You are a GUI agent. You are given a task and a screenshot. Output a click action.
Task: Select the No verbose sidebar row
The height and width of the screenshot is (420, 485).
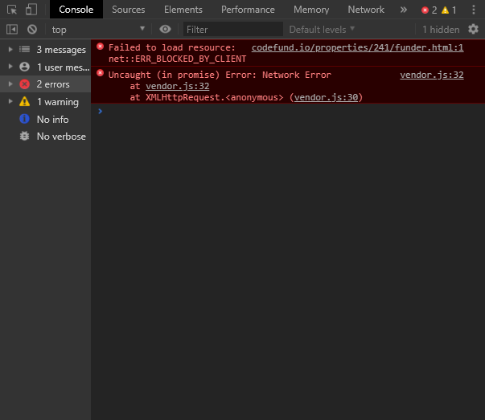tap(46, 137)
